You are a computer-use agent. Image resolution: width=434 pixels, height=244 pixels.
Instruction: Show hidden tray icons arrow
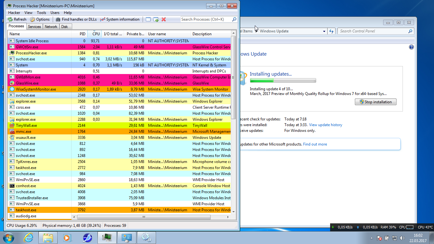(x=371, y=238)
